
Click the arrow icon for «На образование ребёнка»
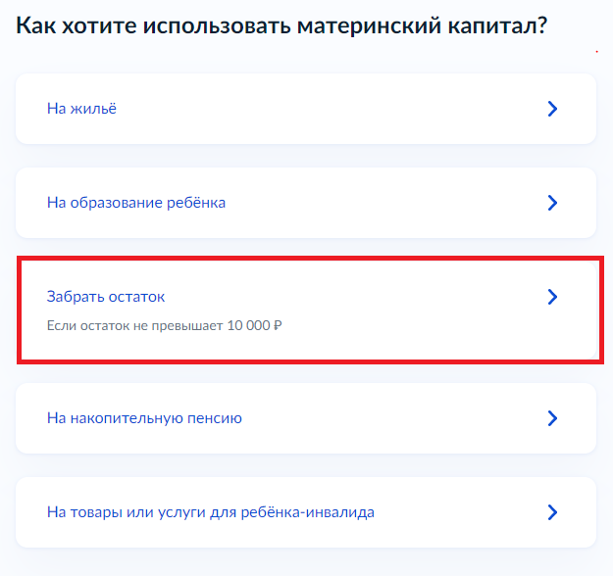point(552,203)
